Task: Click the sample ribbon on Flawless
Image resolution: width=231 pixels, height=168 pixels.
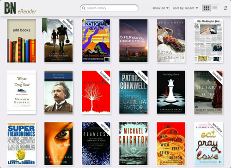Action: pos(104,127)
